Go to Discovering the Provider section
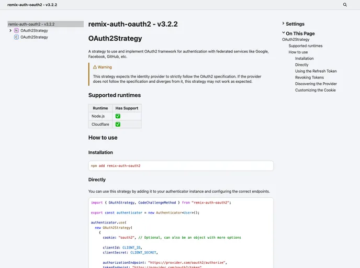360x268 pixels. [316, 84]
